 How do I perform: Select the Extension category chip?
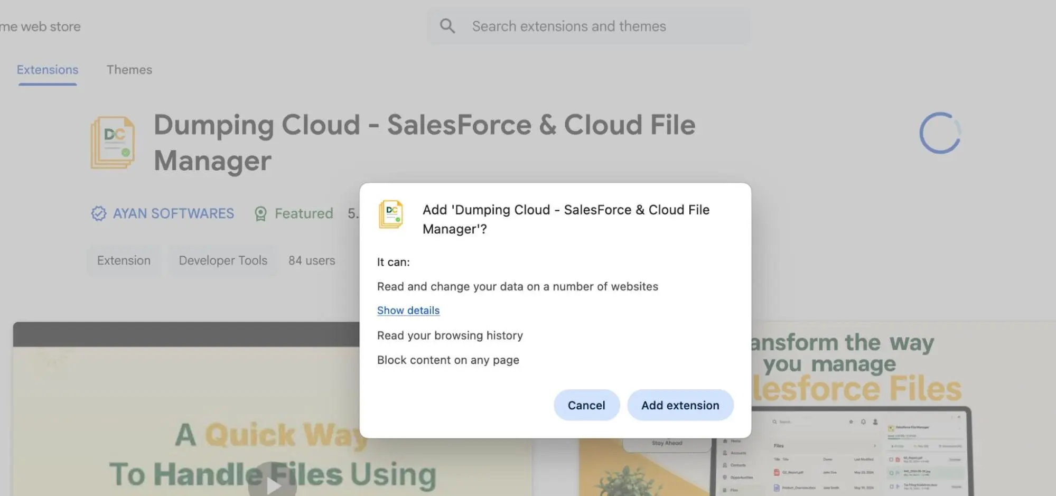coord(124,260)
